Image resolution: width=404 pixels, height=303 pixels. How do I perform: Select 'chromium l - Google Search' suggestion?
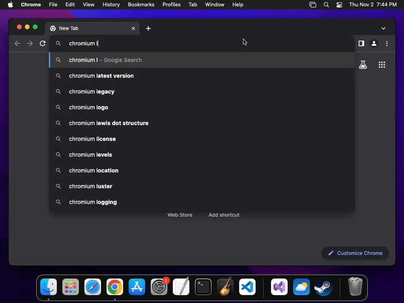point(202,60)
